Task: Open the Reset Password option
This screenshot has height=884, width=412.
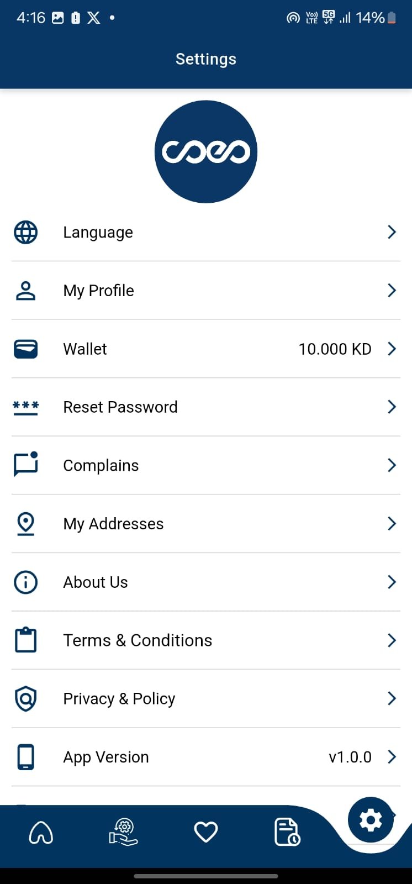Action: (120, 407)
